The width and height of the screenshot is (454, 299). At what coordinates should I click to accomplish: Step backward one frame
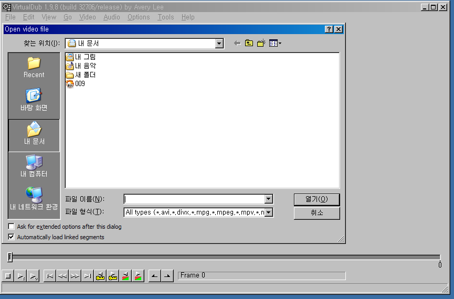(62, 276)
